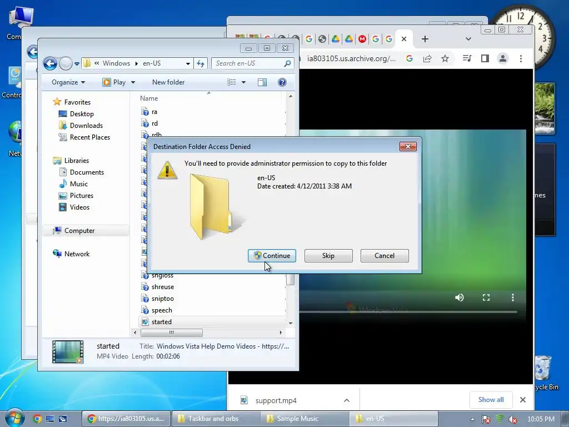569x427 pixels.
Task: Click Continue in Access Denied dialog
Action: [272, 256]
